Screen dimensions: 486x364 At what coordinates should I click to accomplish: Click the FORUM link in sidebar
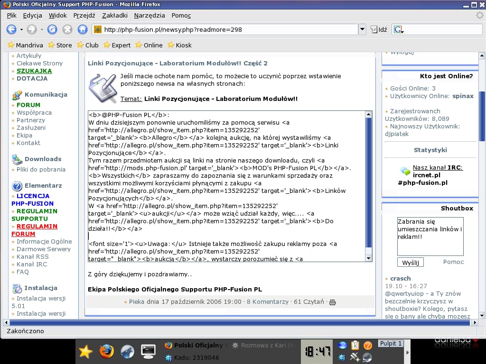pos(28,105)
